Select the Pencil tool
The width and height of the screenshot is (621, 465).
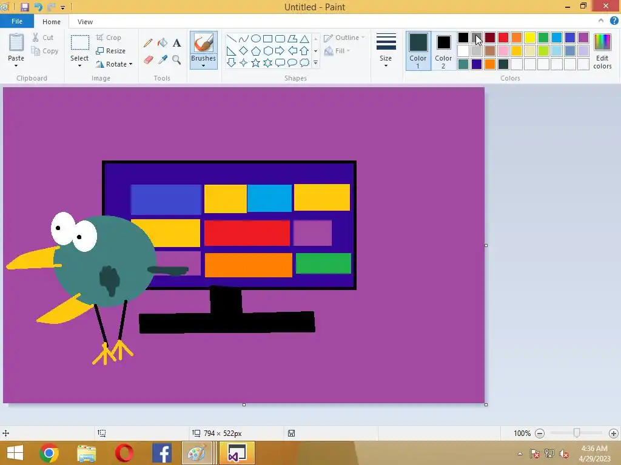tap(148, 43)
